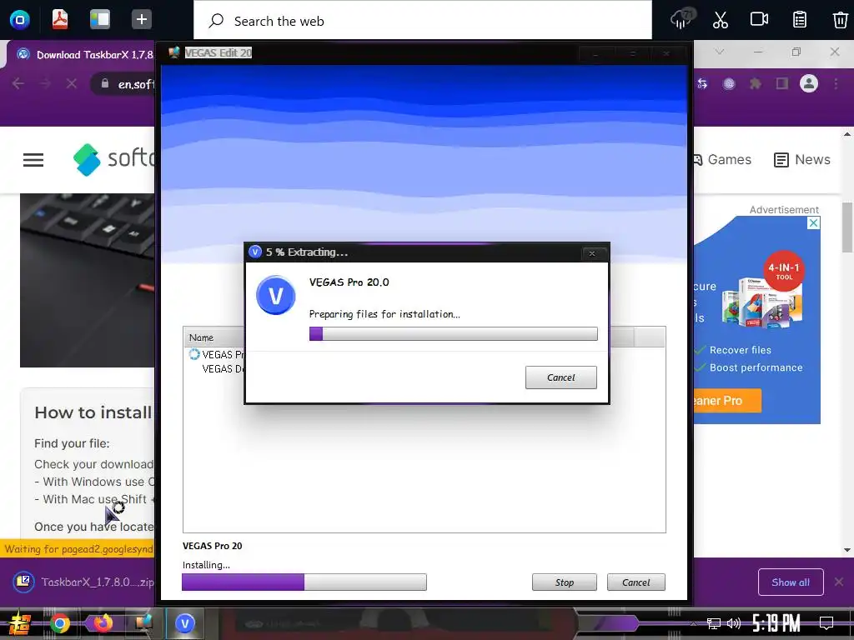
Task: Click Cancel in the Extracting dialog
Action: point(561,377)
